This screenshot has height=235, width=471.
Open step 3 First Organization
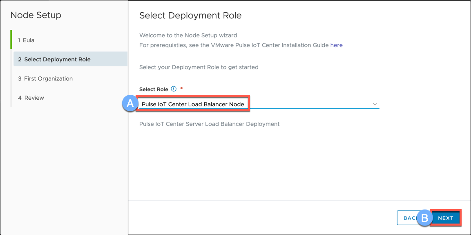click(45, 78)
